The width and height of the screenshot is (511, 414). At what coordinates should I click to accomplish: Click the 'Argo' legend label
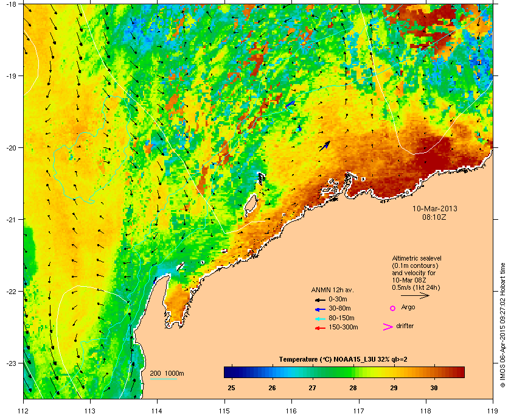pos(408,307)
